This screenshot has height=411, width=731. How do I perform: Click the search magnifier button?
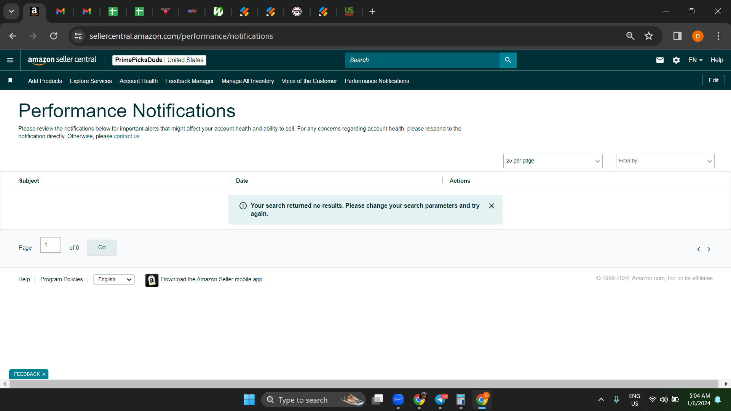tap(508, 60)
